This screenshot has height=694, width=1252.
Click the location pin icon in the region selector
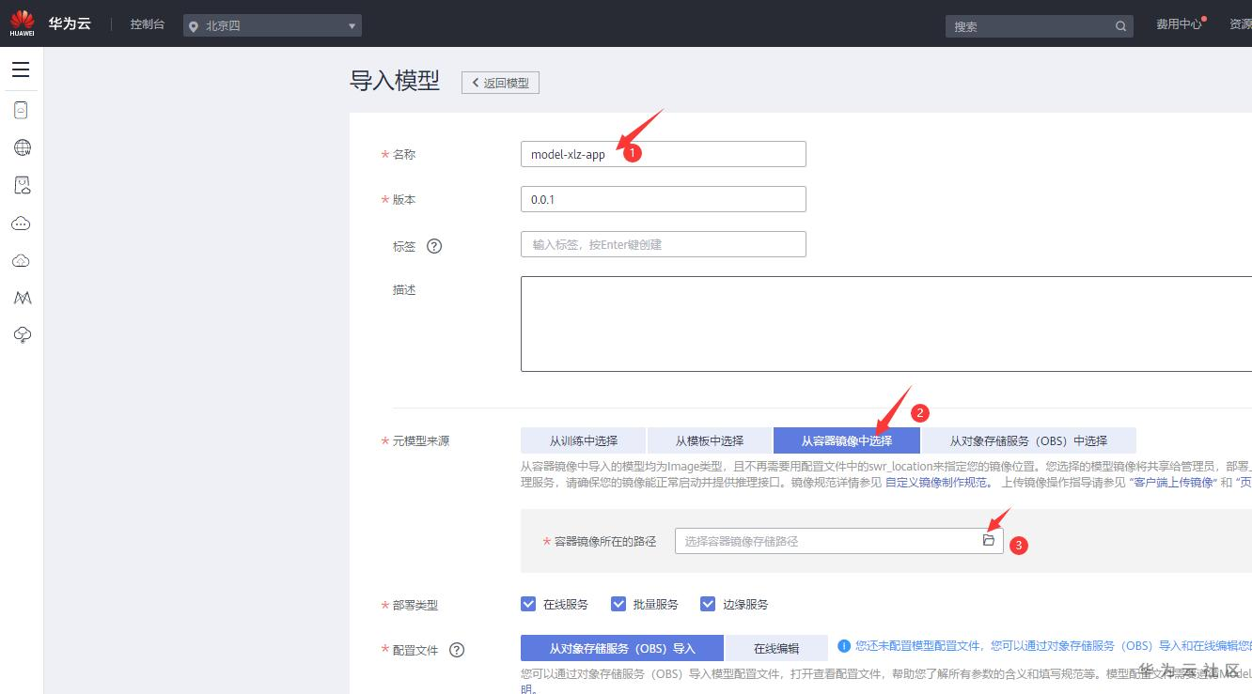pos(195,26)
